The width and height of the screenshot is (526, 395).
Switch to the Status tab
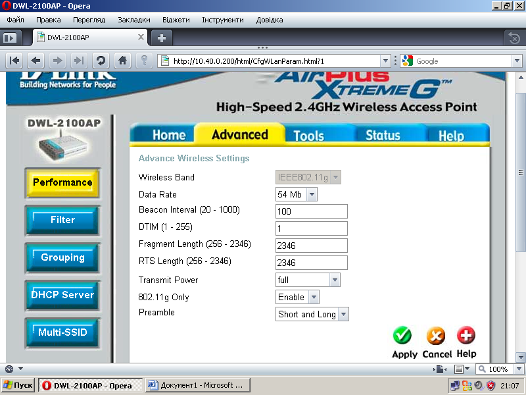click(x=383, y=135)
